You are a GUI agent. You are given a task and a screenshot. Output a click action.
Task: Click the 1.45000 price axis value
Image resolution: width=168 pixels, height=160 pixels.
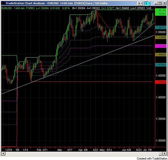pyautogui.click(x=161, y=76)
